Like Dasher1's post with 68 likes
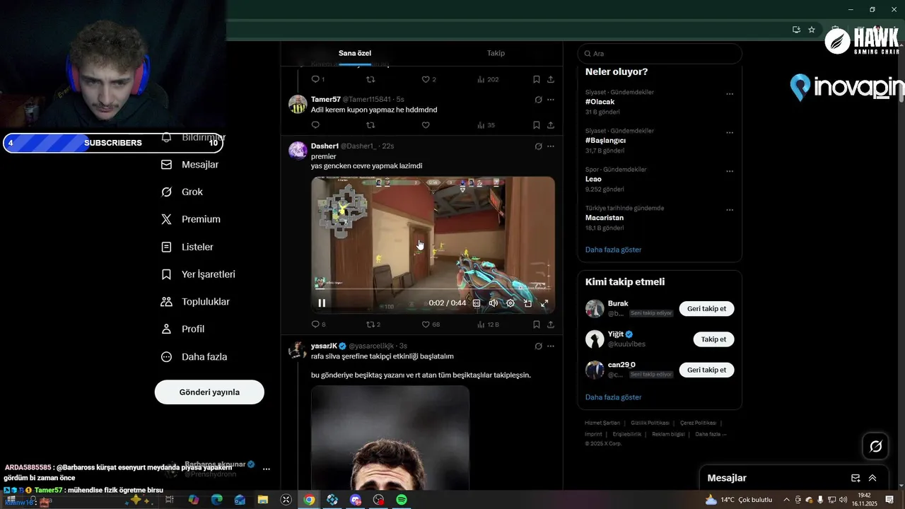The height and width of the screenshot is (509, 905). [x=431, y=324]
